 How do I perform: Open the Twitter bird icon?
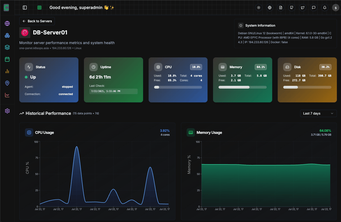(x=303, y=8)
